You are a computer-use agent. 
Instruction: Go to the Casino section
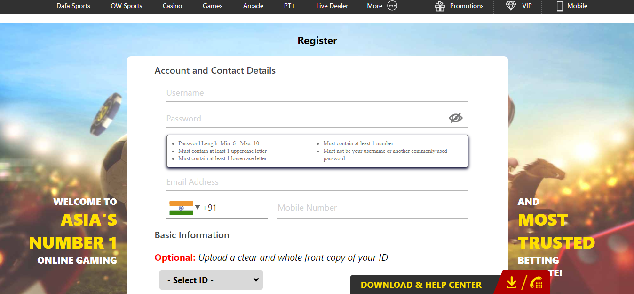point(173,6)
